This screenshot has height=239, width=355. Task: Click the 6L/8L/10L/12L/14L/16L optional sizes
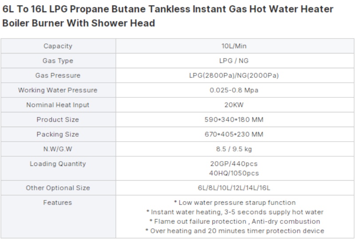[234, 188]
